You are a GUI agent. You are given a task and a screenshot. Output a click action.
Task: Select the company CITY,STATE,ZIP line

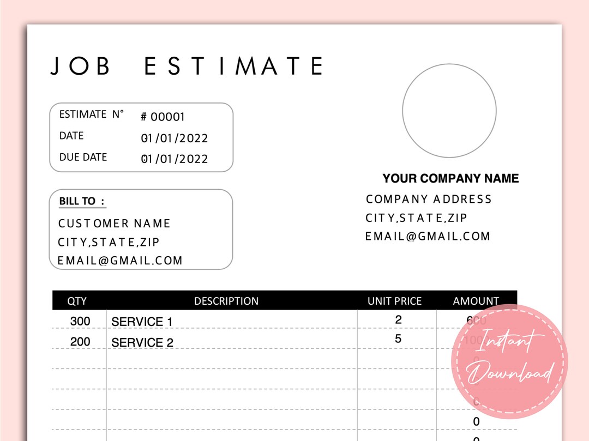point(416,218)
